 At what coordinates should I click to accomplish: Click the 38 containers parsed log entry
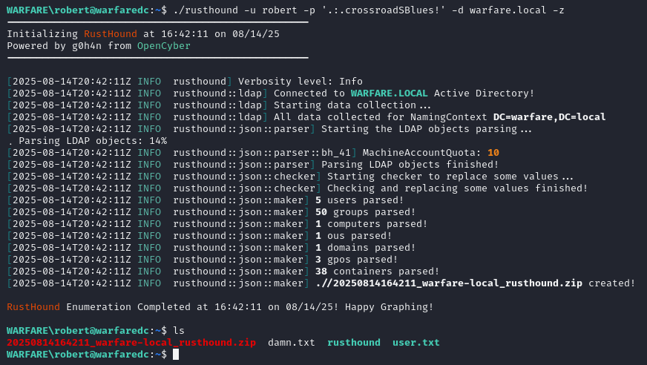point(377,272)
